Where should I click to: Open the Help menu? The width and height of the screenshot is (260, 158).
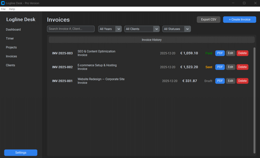tap(12, 9)
